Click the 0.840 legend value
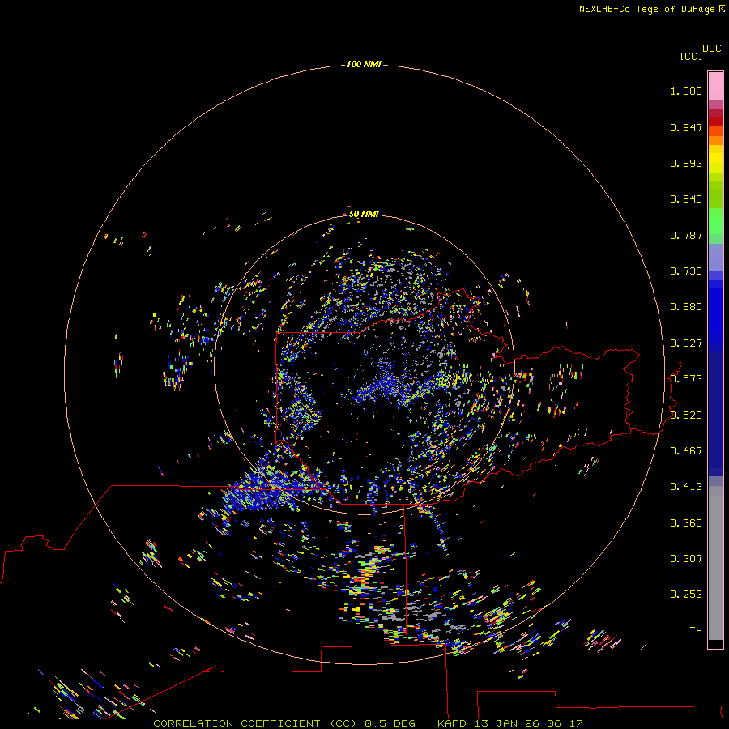This screenshot has width=729, height=729. click(x=686, y=199)
